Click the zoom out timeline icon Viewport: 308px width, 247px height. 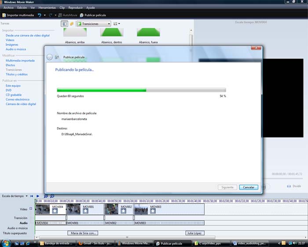[x=52, y=196]
